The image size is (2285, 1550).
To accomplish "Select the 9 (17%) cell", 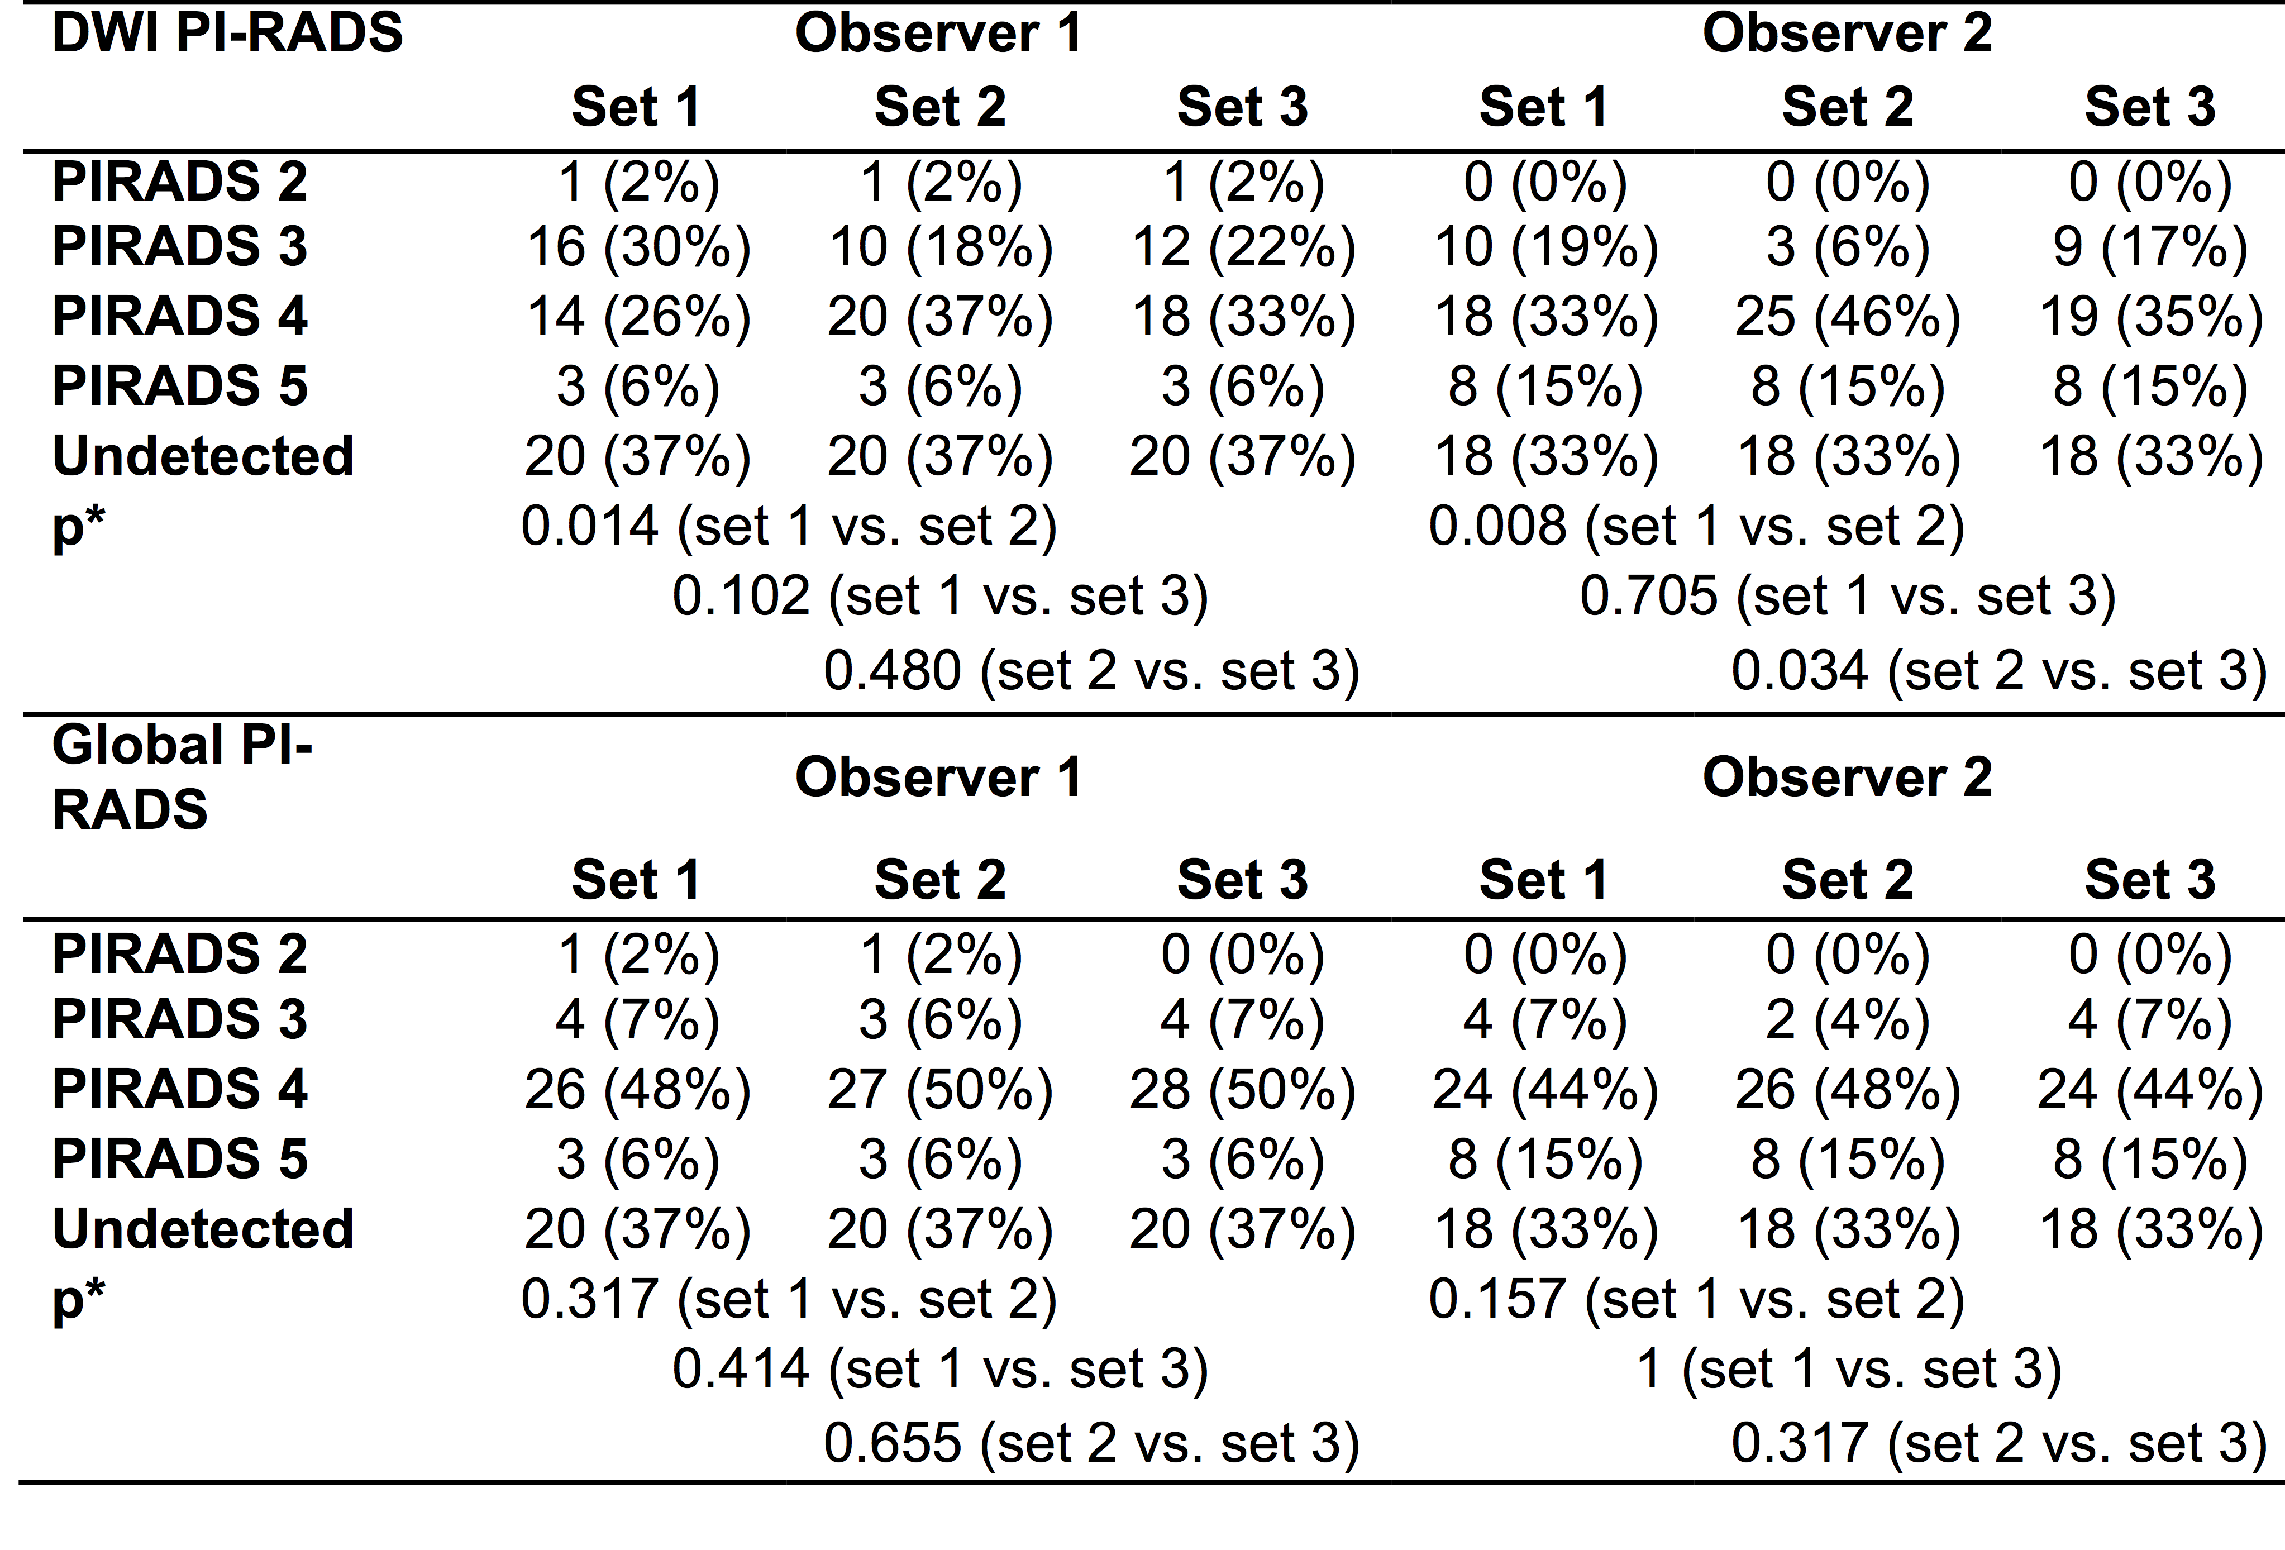I will point(2150,246).
